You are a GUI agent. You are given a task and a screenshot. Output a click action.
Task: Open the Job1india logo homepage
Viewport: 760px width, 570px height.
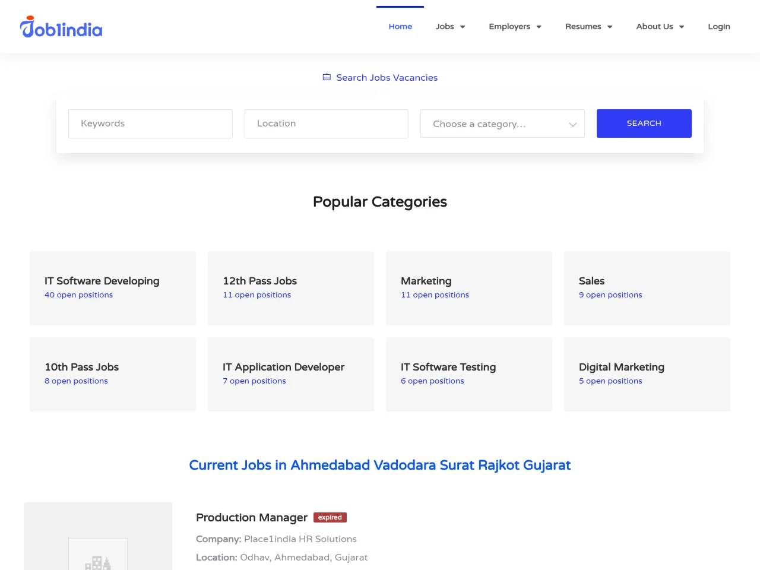tap(61, 27)
